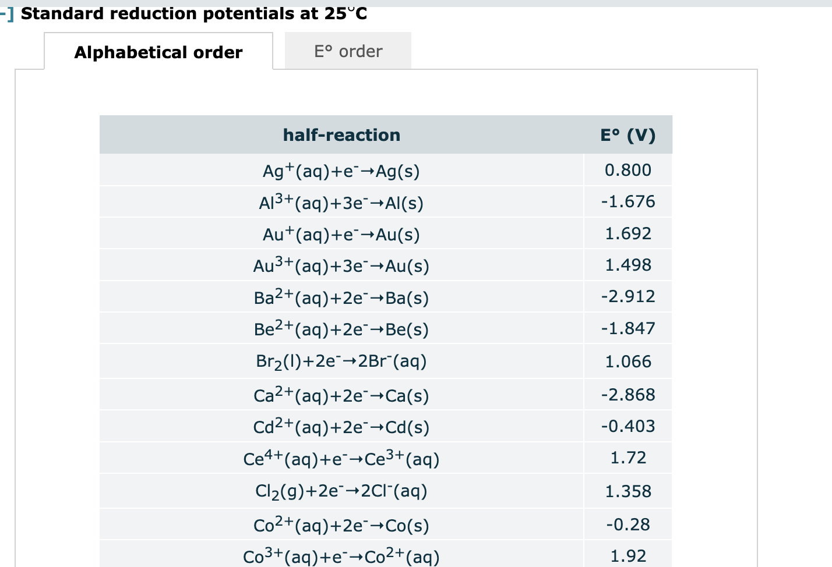Select the Ag+ reduction half-reaction row

(341, 170)
